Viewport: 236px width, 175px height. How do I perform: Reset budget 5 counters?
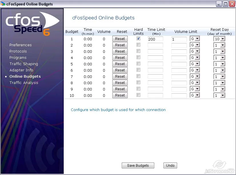coord(120,64)
